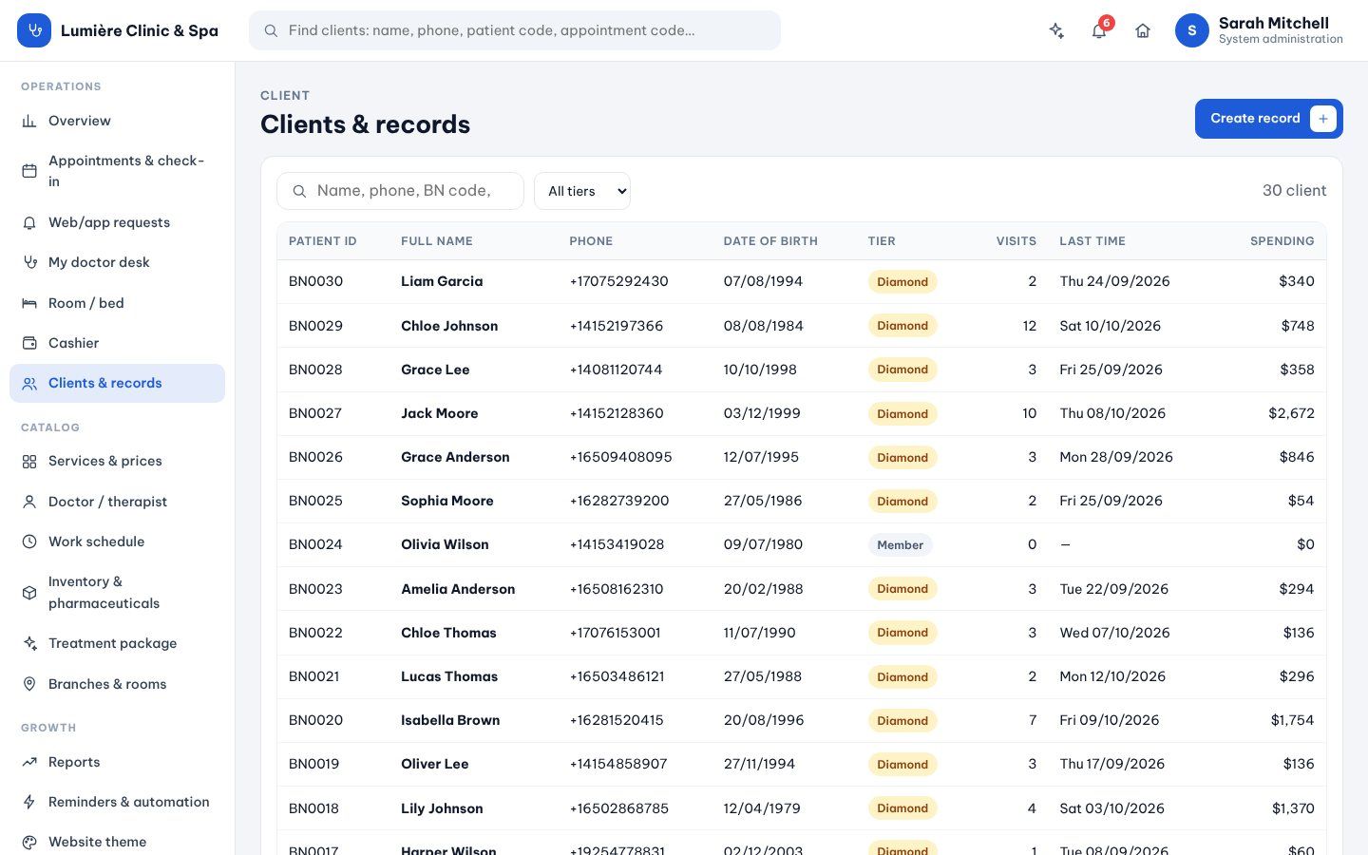
Task: Click Sarah Mitchell's avatar circle
Action: (x=1192, y=30)
